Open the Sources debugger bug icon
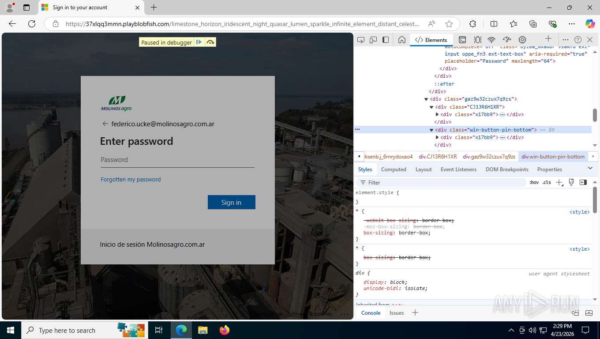 pos(477,40)
